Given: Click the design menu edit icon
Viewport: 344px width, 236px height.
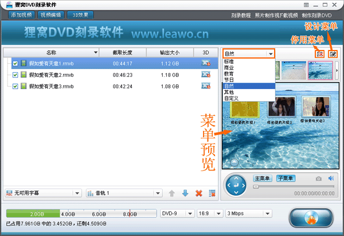Looking at the screenshot, I should point(333,54).
